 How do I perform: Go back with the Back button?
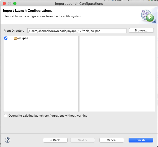(55, 140)
